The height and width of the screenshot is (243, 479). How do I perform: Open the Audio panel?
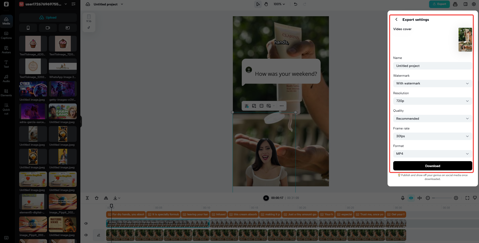coord(6,79)
